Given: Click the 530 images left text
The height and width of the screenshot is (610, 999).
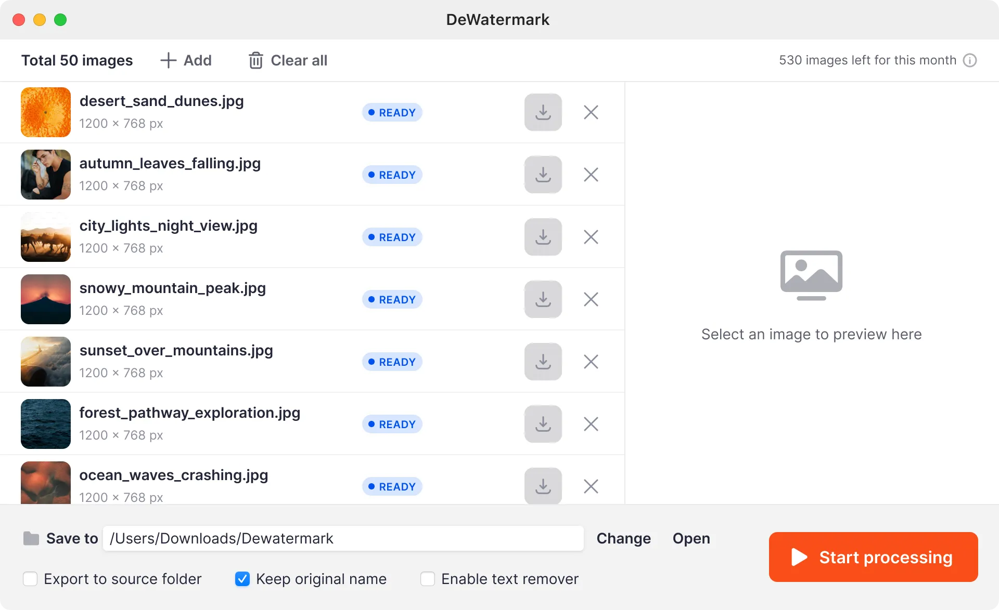Looking at the screenshot, I should pyautogui.click(x=867, y=60).
